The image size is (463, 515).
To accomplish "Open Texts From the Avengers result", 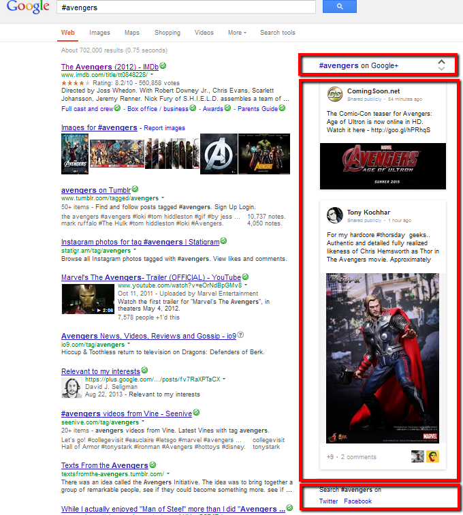I will click(104, 465).
